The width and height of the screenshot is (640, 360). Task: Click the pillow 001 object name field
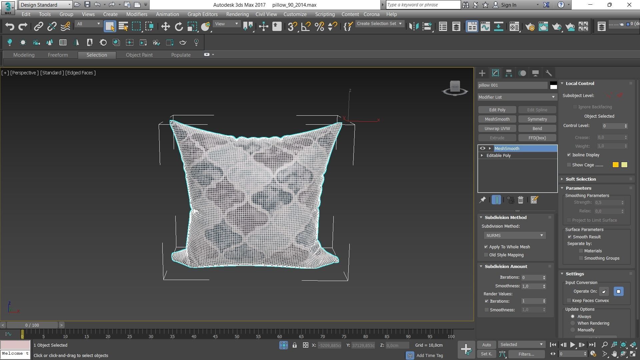tap(513, 85)
